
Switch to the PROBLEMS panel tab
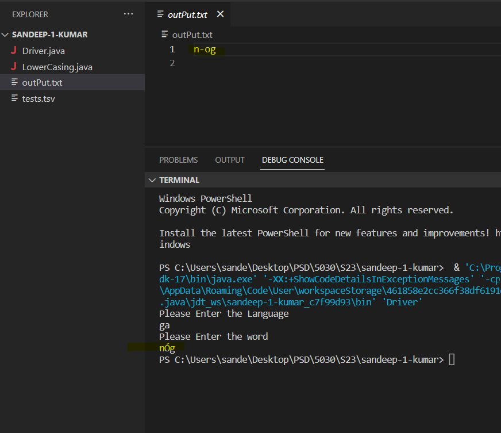coord(179,160)
